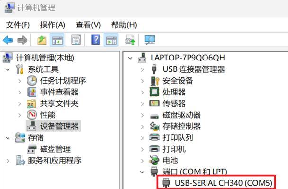
Task: Click the blue Help question mark icon
Action: point(96,40)
